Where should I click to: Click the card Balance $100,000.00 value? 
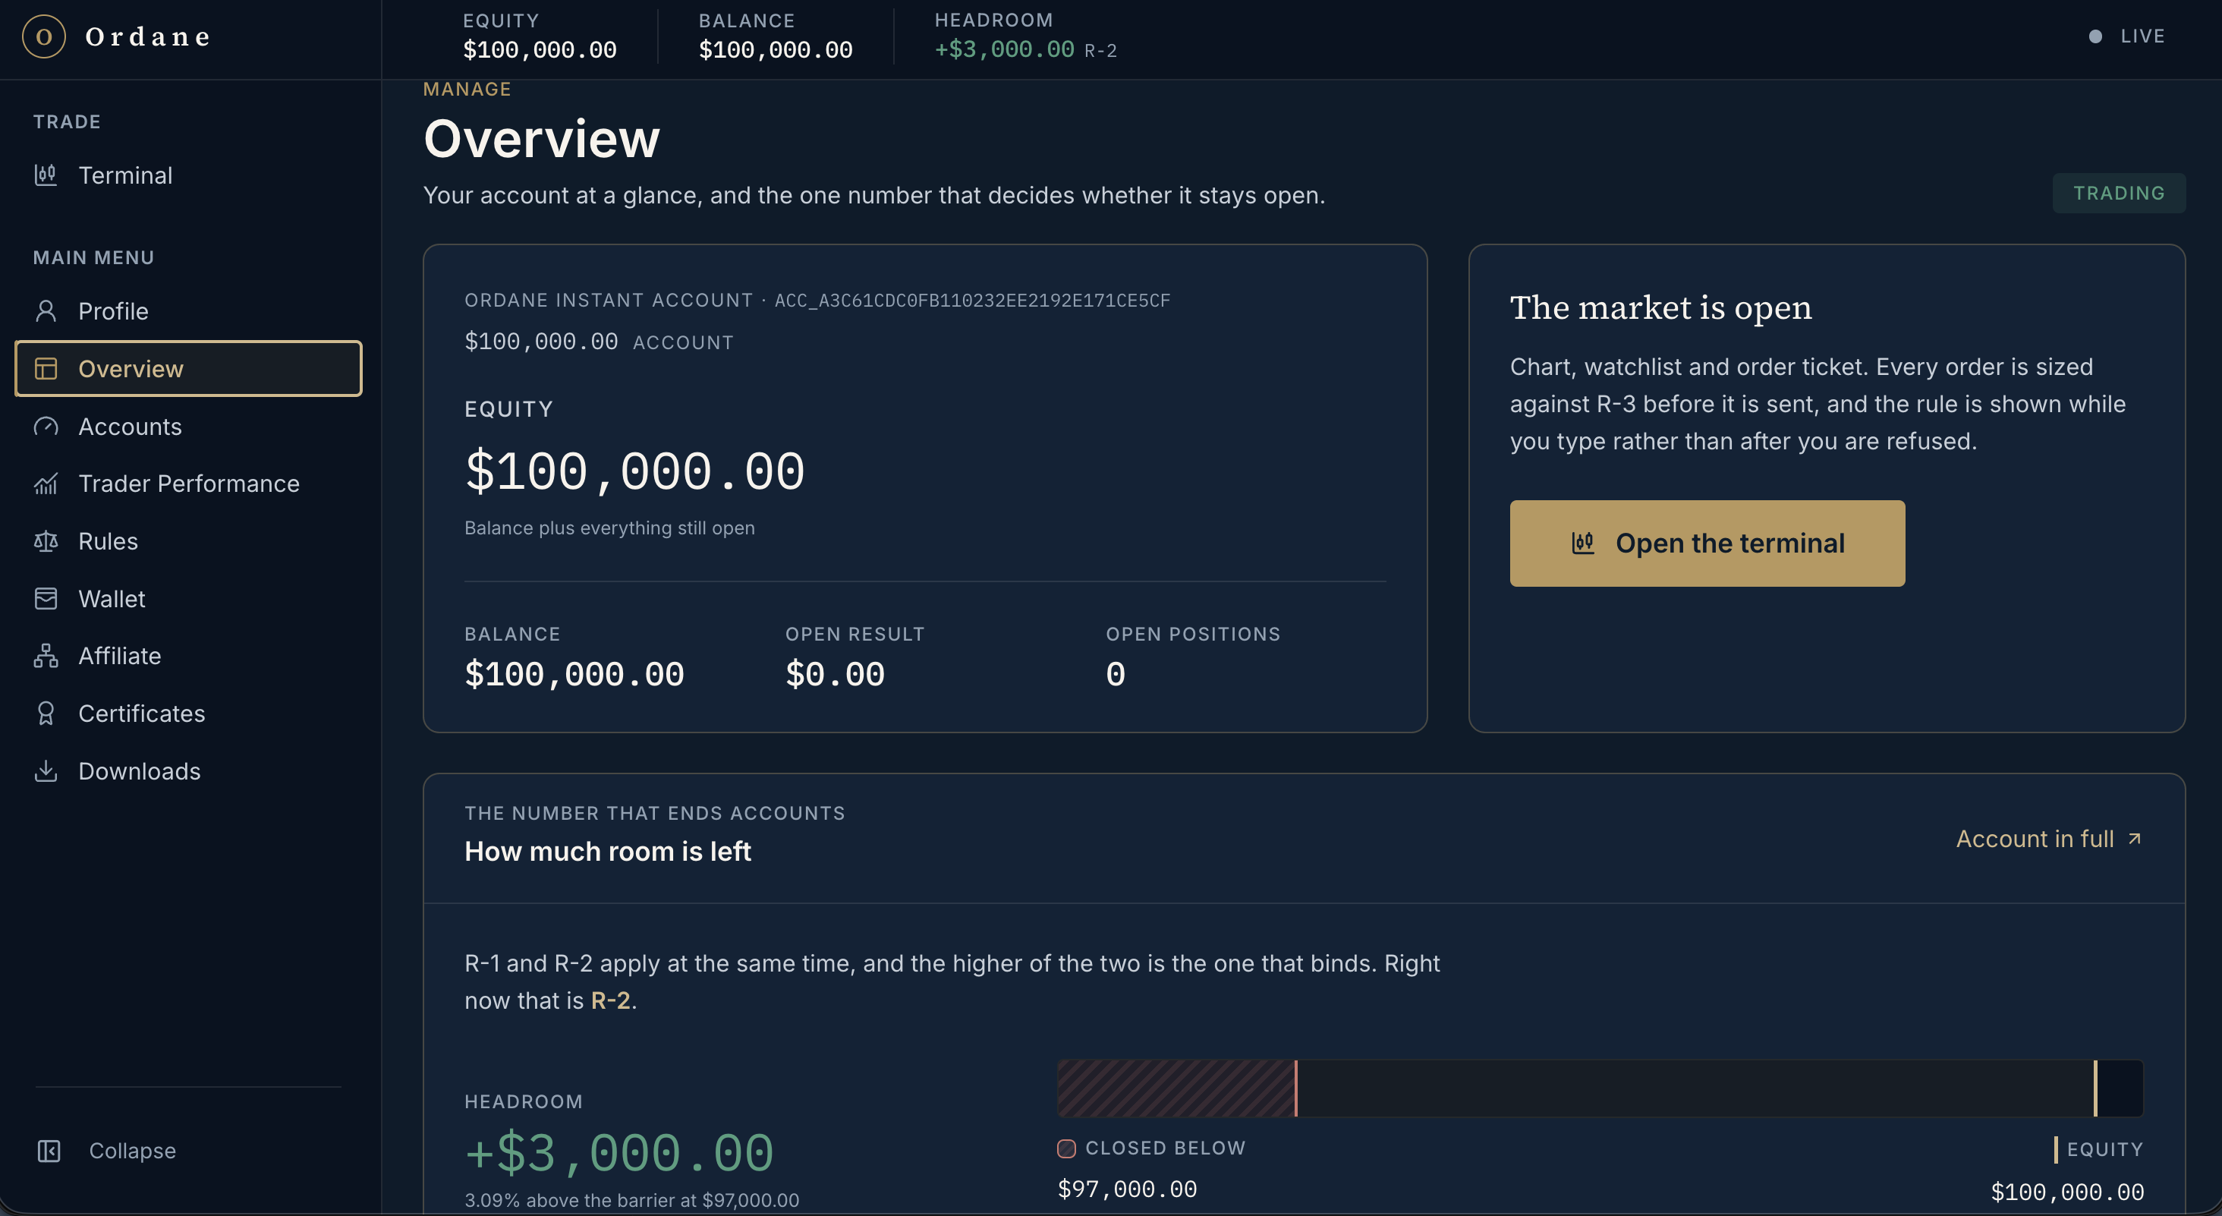click(574, 674)
